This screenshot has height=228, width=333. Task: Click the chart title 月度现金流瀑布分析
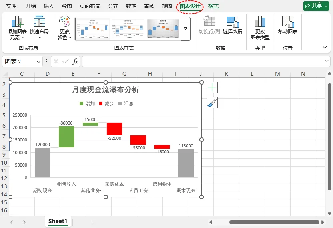point(106,89)
